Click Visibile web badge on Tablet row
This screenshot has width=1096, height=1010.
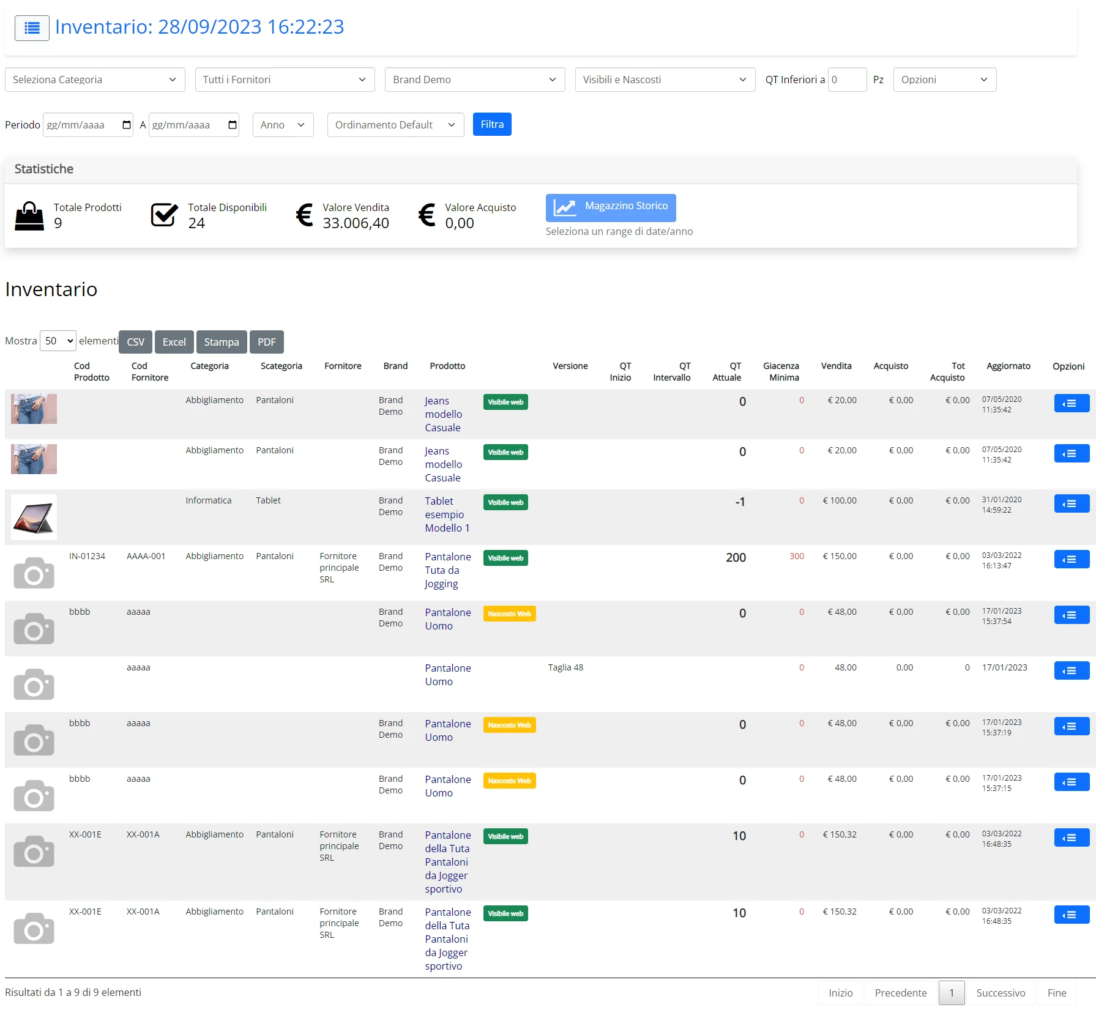(x=505, y=502)
